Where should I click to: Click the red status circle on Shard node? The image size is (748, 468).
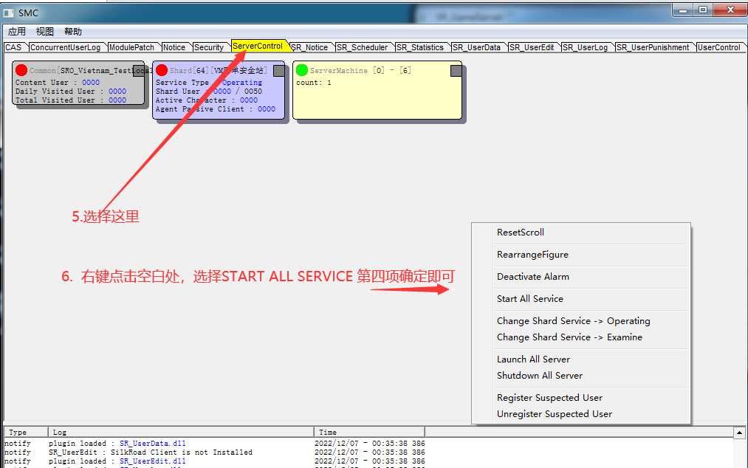[x=162, y=71]
